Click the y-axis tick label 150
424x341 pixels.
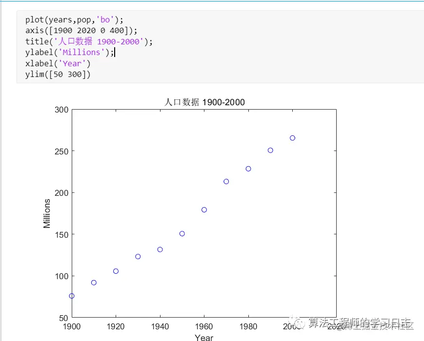click(61, 235)
